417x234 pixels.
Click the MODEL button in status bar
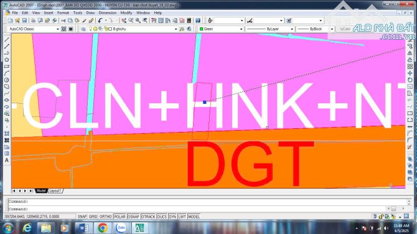(x=194, y=217)
